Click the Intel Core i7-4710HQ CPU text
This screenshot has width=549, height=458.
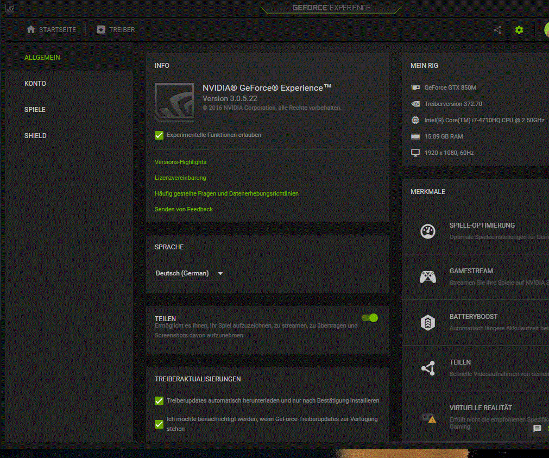point(484,120)
